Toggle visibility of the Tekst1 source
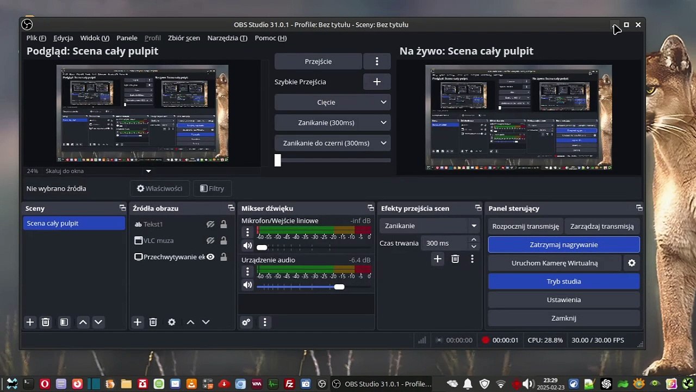The height and width of the screenshot is (392, 696). [210, 224]
